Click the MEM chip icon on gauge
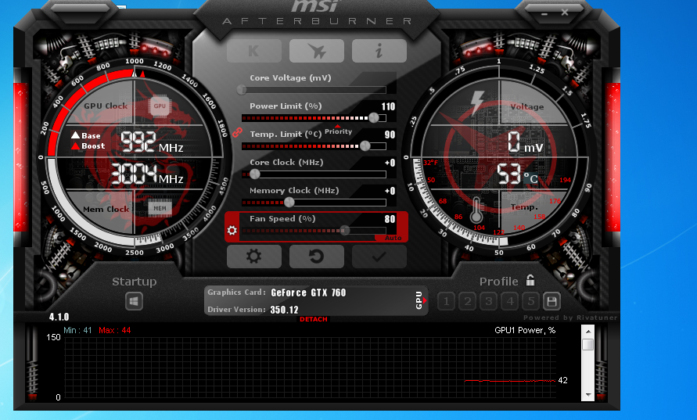The image size is (697, 420). (x=160, y=208)
